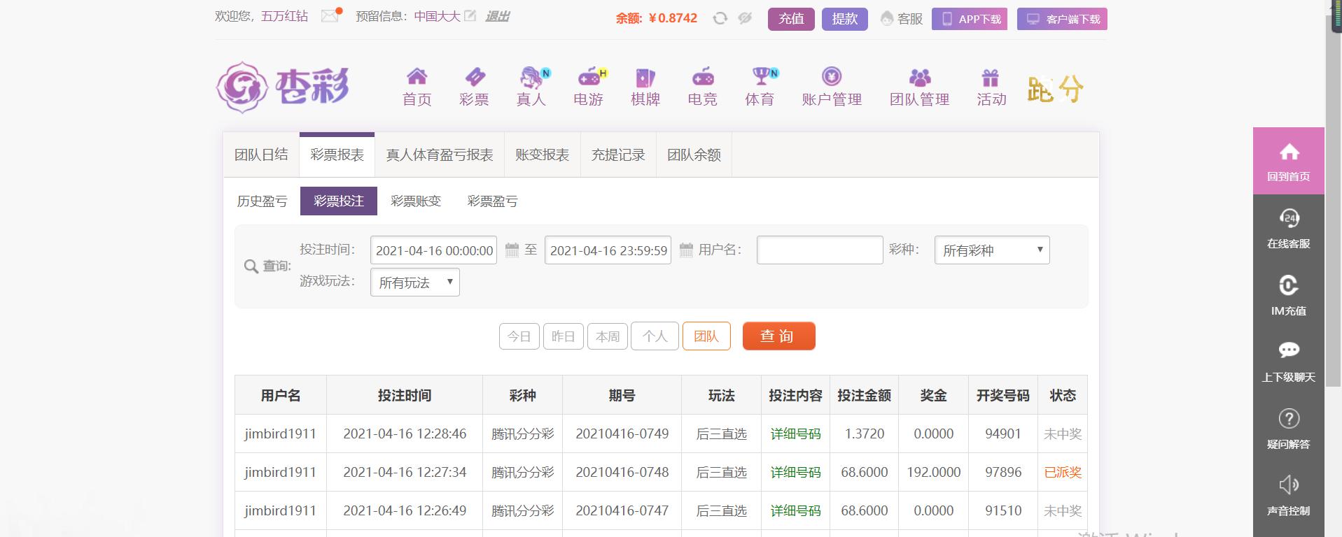This screenshot has height=537, width=1342.
Task: Open 真人 live casino navigation
Action: (x=531, y=87)
